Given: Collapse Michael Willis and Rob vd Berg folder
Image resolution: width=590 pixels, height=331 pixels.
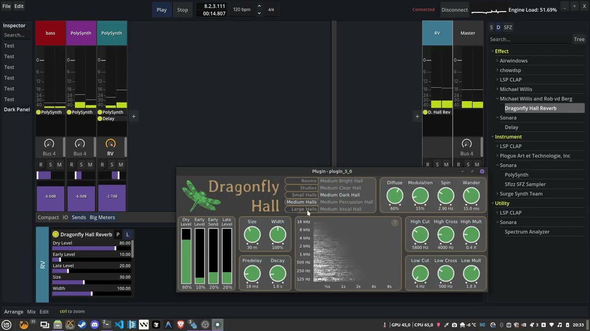Looking at the screenshot, I should tap(497, 99).
